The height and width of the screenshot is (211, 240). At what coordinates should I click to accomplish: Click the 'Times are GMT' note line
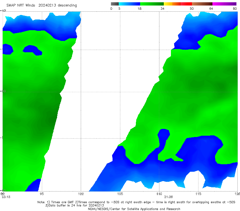pyautogui.click(x=136, y=202)
